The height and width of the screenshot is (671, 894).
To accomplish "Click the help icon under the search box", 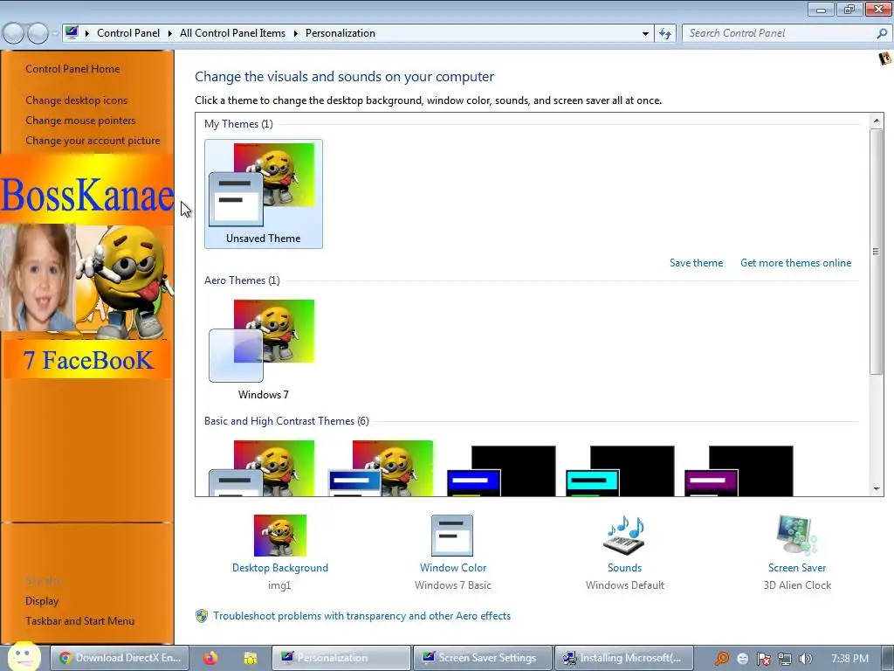I will click(x=885, y=59).
